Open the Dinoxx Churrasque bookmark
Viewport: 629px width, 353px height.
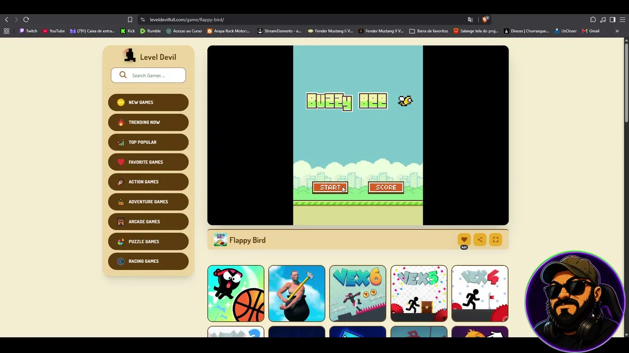[526, 31]
